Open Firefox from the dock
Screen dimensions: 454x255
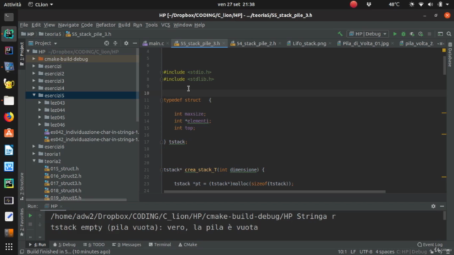9,117
